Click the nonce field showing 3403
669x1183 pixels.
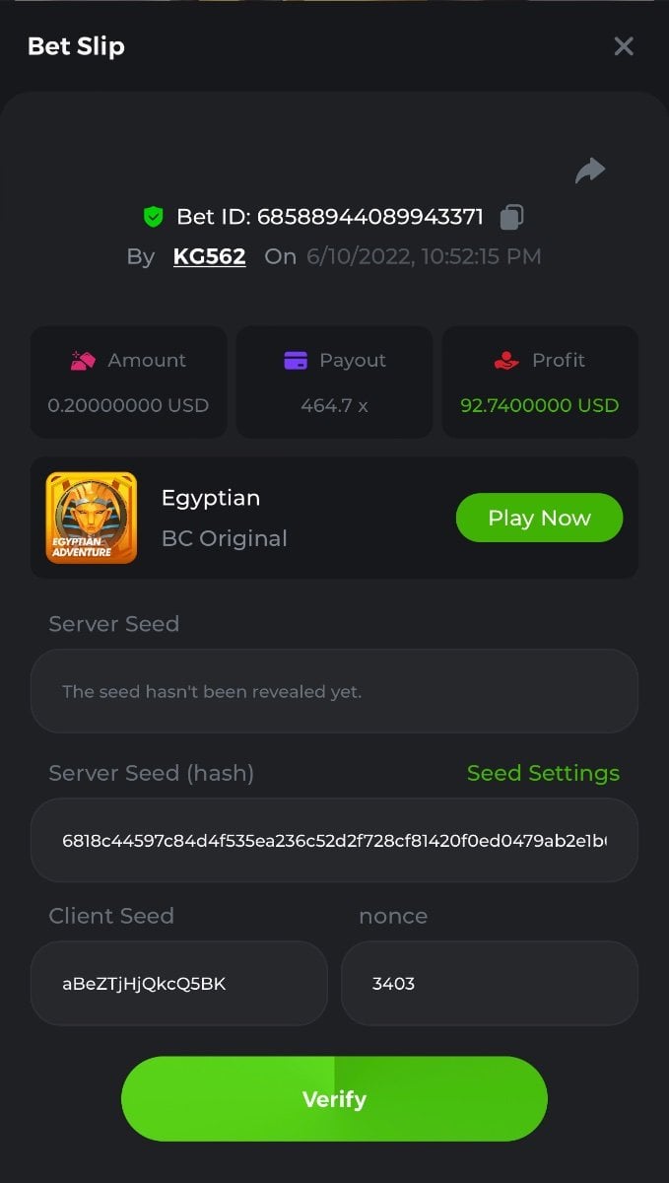click(x=489, y=983)
